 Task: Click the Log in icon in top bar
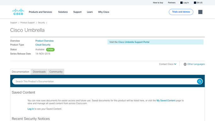[x=181, y=3]
